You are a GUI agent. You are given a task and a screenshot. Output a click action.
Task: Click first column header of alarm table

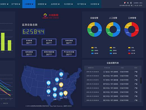91,68
